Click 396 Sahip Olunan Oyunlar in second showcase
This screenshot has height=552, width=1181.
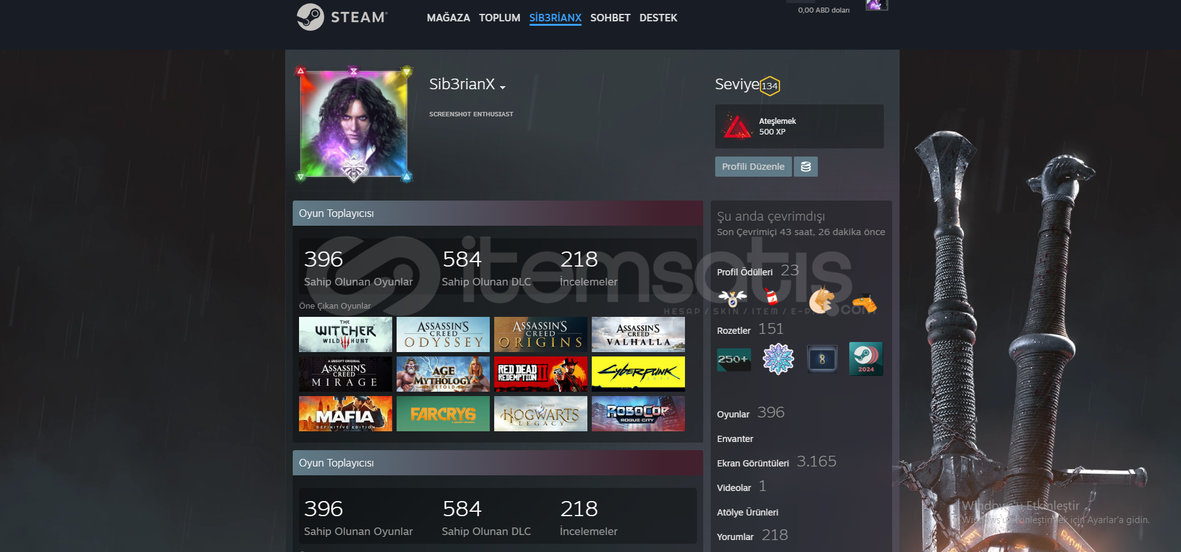(358, 517)
